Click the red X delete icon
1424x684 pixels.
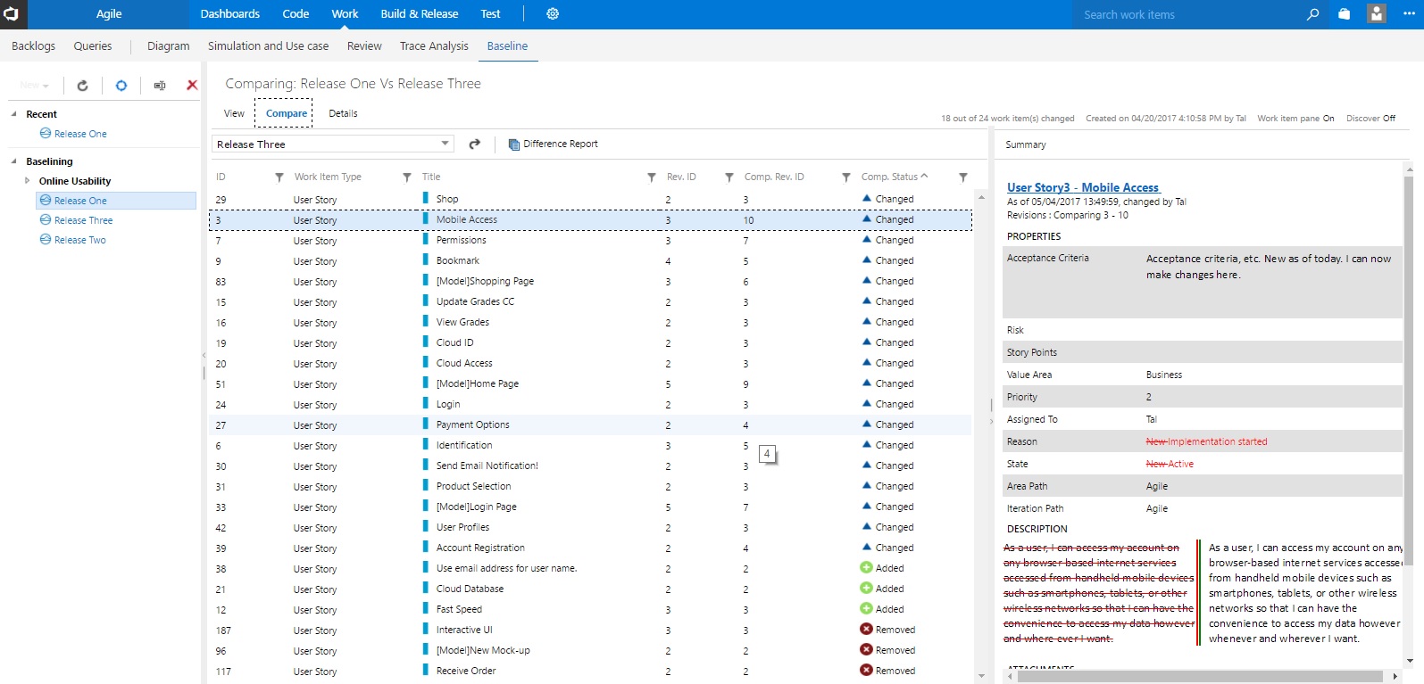tap(192, 86)
